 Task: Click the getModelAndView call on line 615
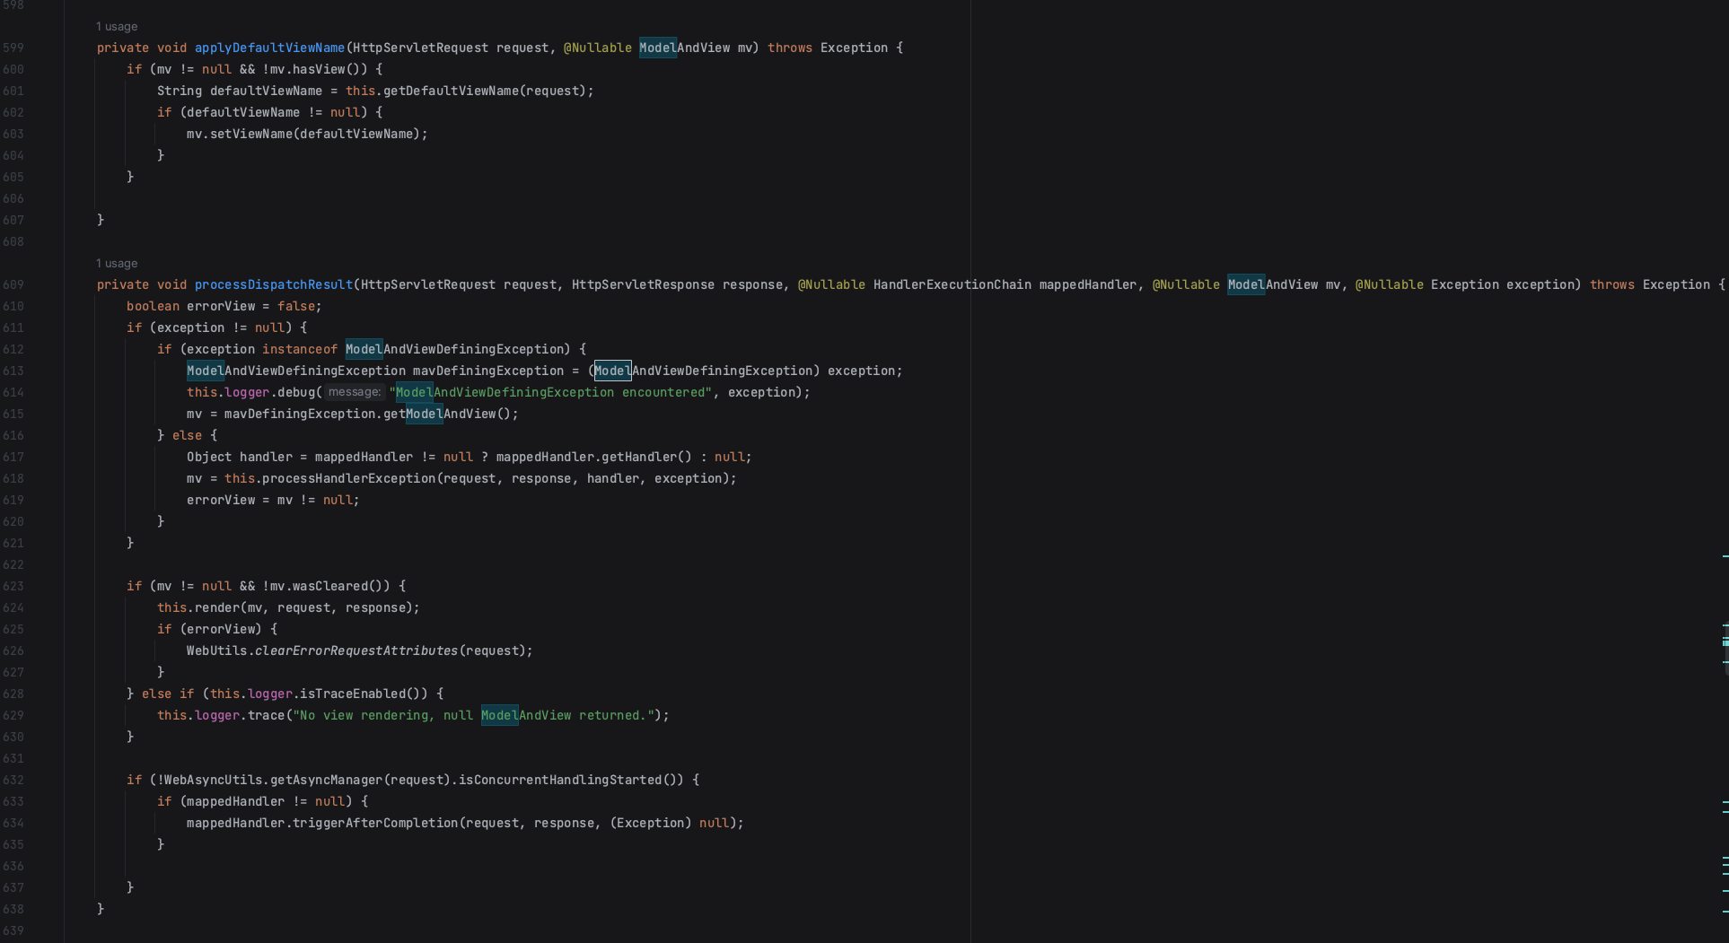pyautogui.click(x=439, y=414)
